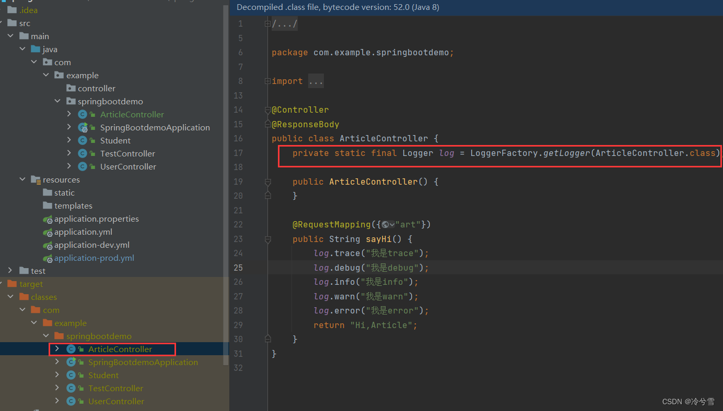This screenshot has width=723, height=411.
Task: Click the decompiled .class file notification banner
Action: pos(476,7)
